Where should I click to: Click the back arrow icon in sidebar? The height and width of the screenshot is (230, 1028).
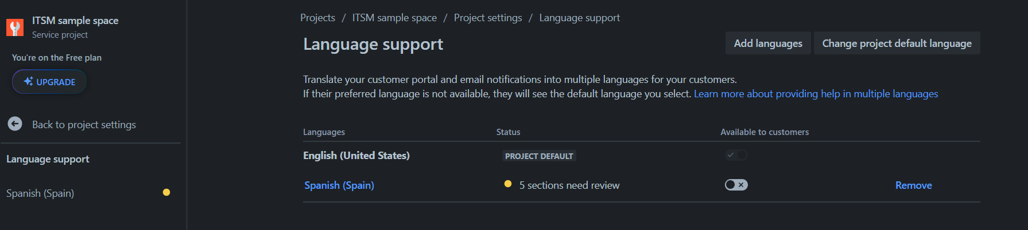click(x=15, y=124)
